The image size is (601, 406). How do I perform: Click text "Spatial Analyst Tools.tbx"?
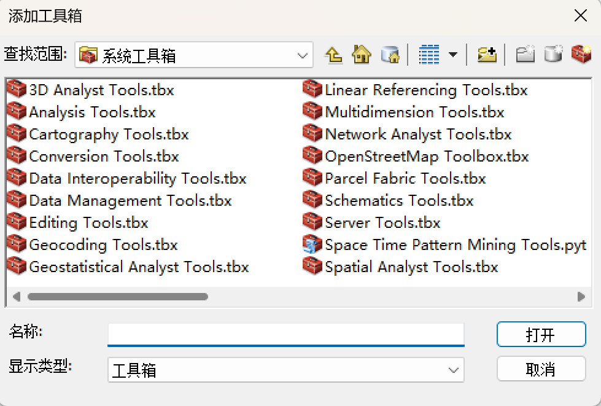(x=412, y=267)
